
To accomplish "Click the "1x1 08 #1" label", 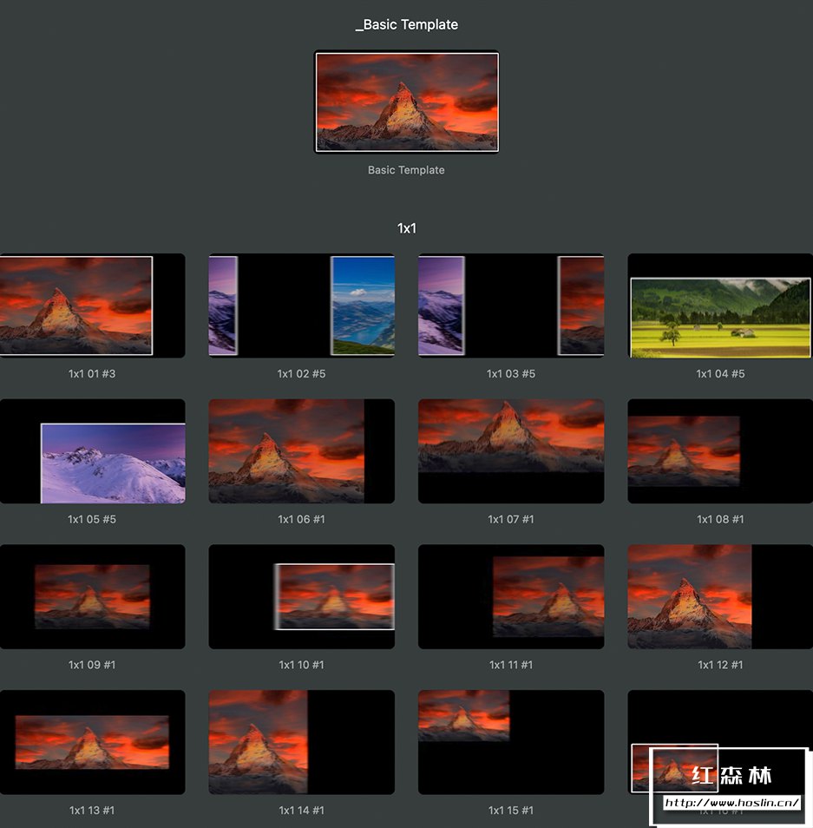I will click(x=720, y=519).
